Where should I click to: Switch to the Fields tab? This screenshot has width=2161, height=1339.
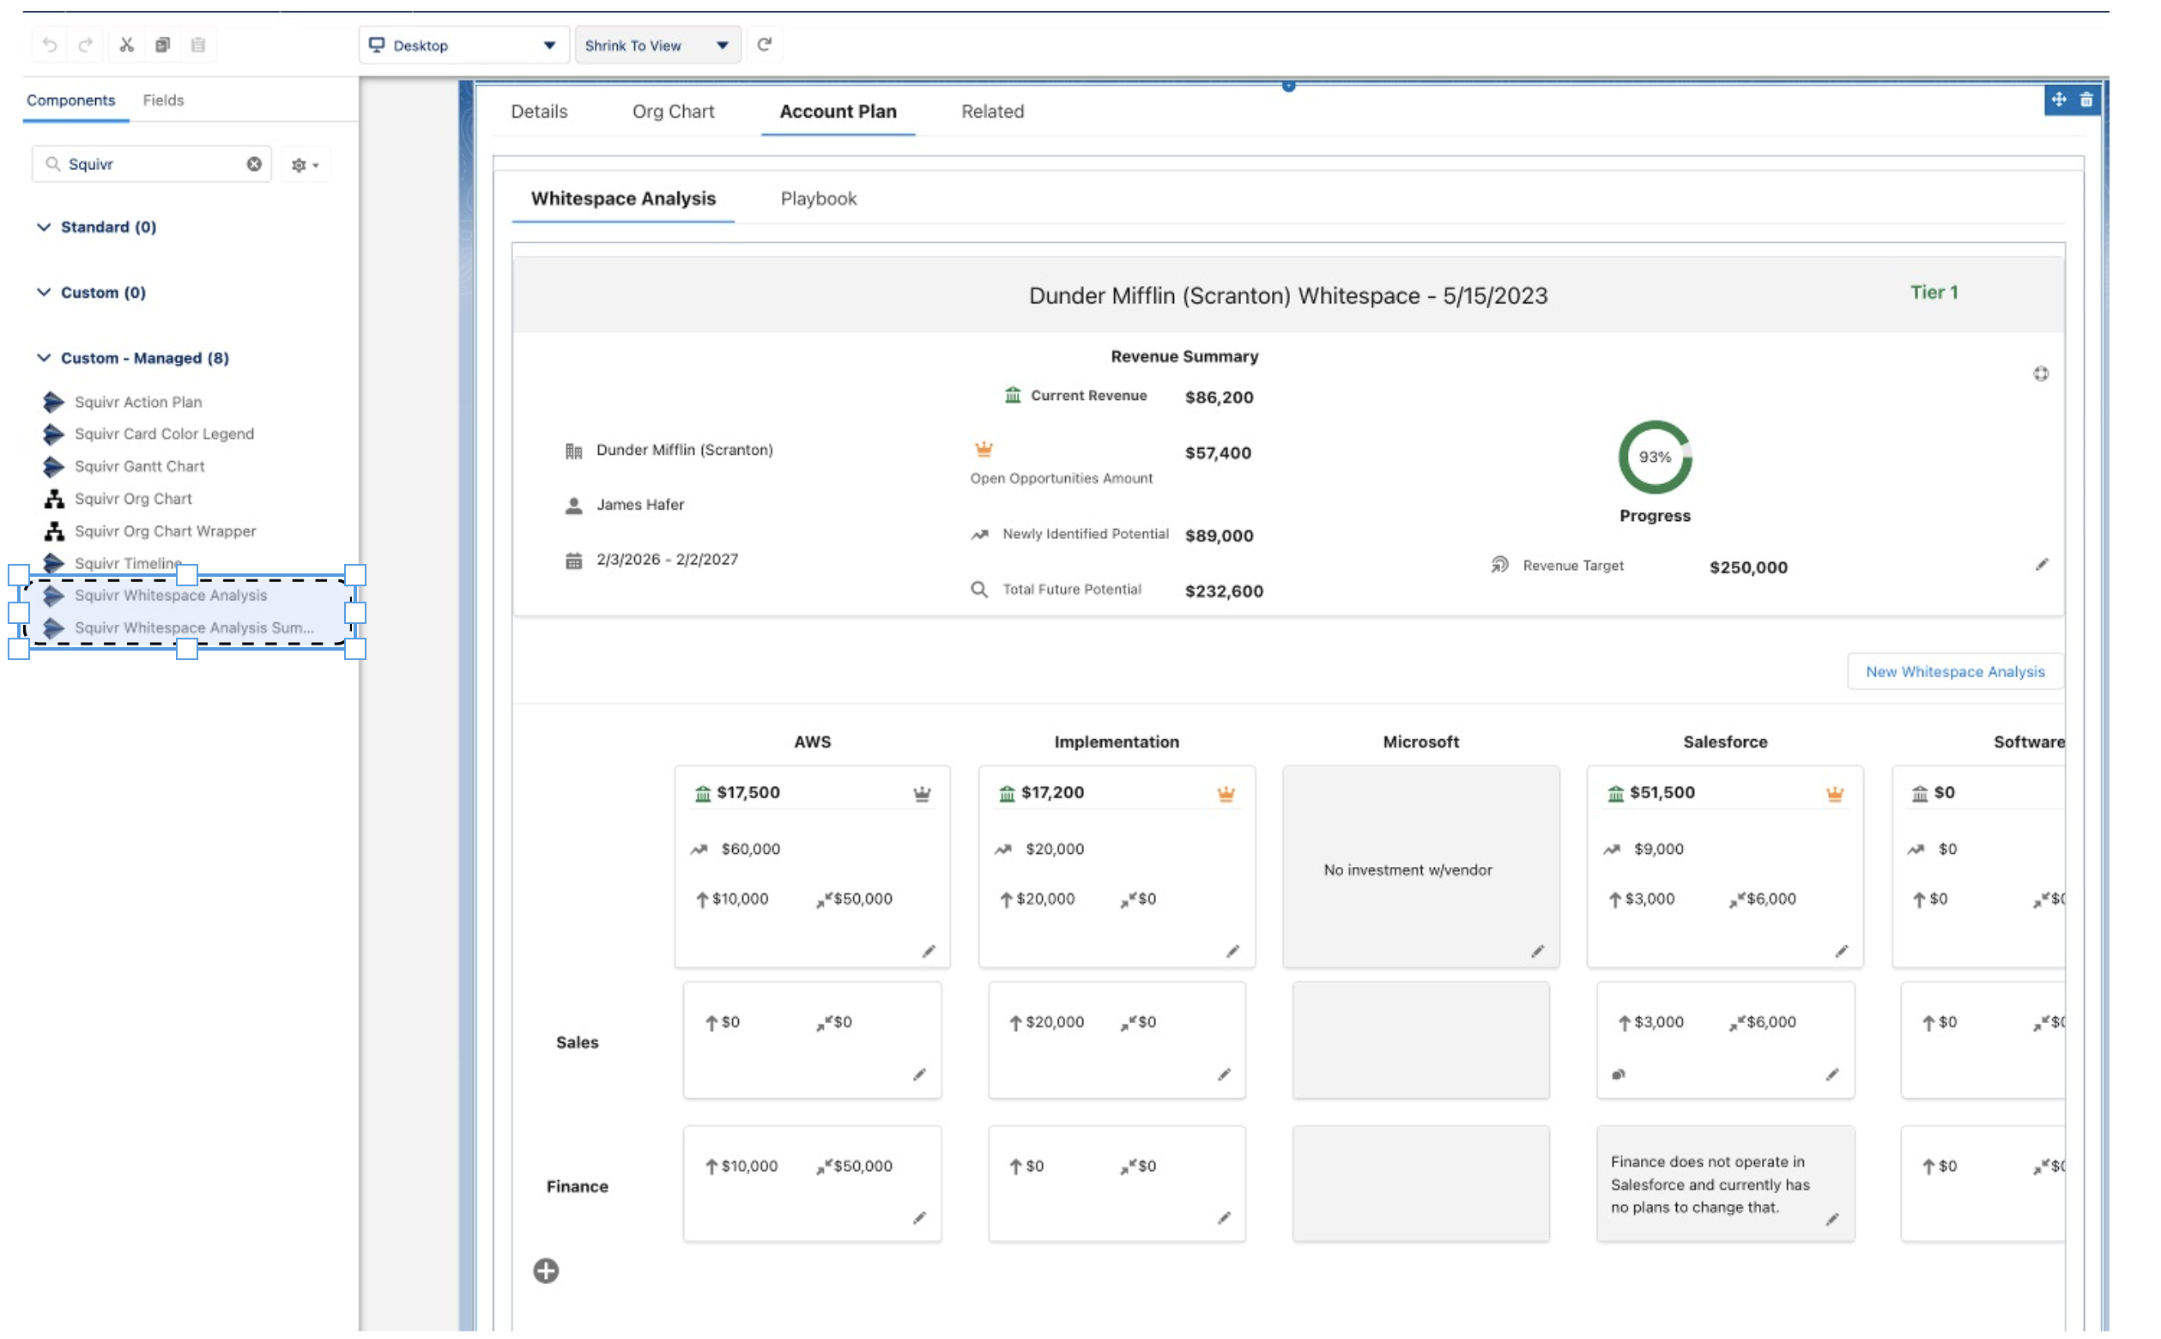163,100
